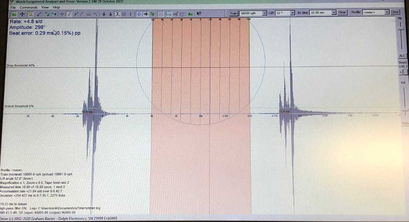Click the chart graph toolbar icon

click(182, 14)
